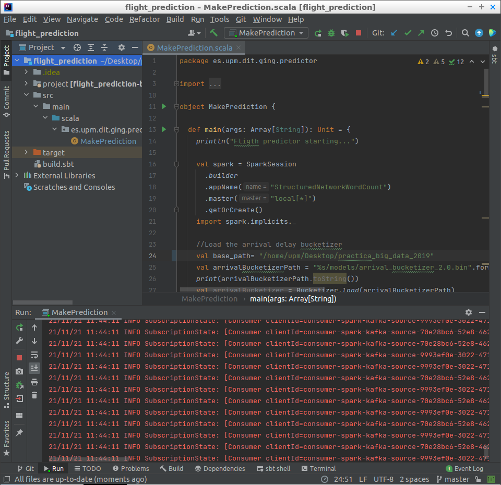
Task: Open Search Everywhere magnifier icon
Action: tap(465, 33)
